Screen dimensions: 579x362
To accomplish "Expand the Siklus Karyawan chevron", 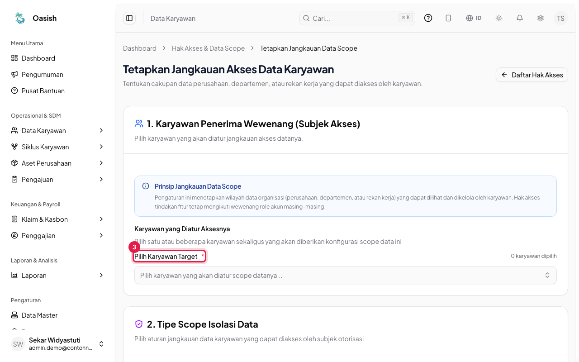I will pyautogui.click(x=101, y=147).
